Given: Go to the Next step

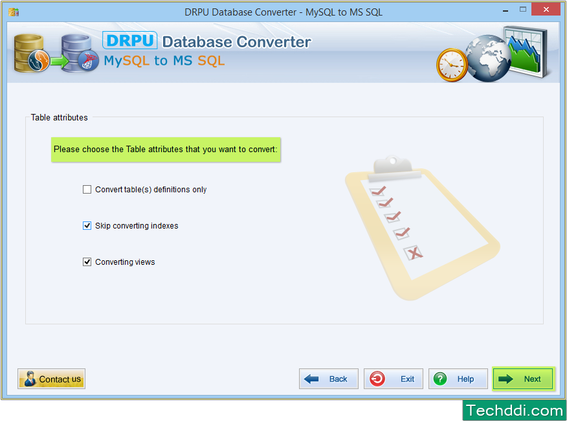Looking at the screenshot, I should click(x=522, y=379).
